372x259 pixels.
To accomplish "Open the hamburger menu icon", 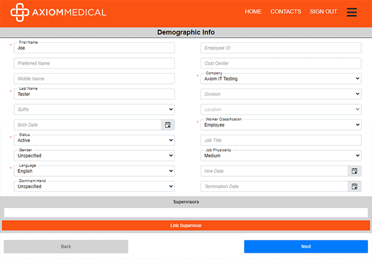I will 352,12.
